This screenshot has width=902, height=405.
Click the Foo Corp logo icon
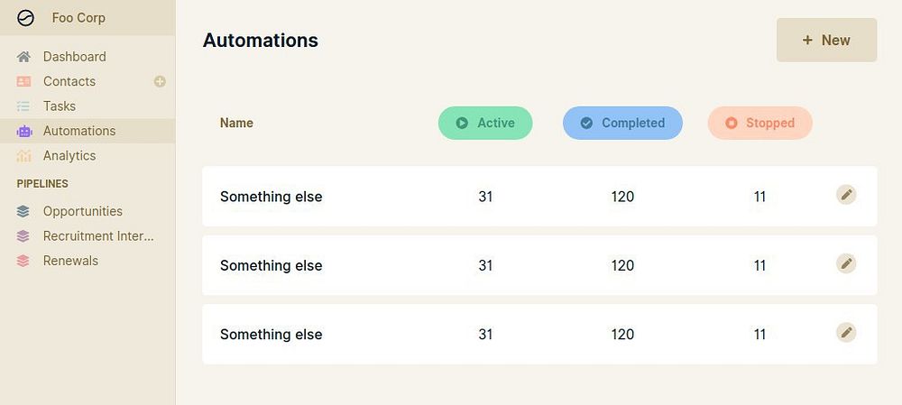(25, 18)
